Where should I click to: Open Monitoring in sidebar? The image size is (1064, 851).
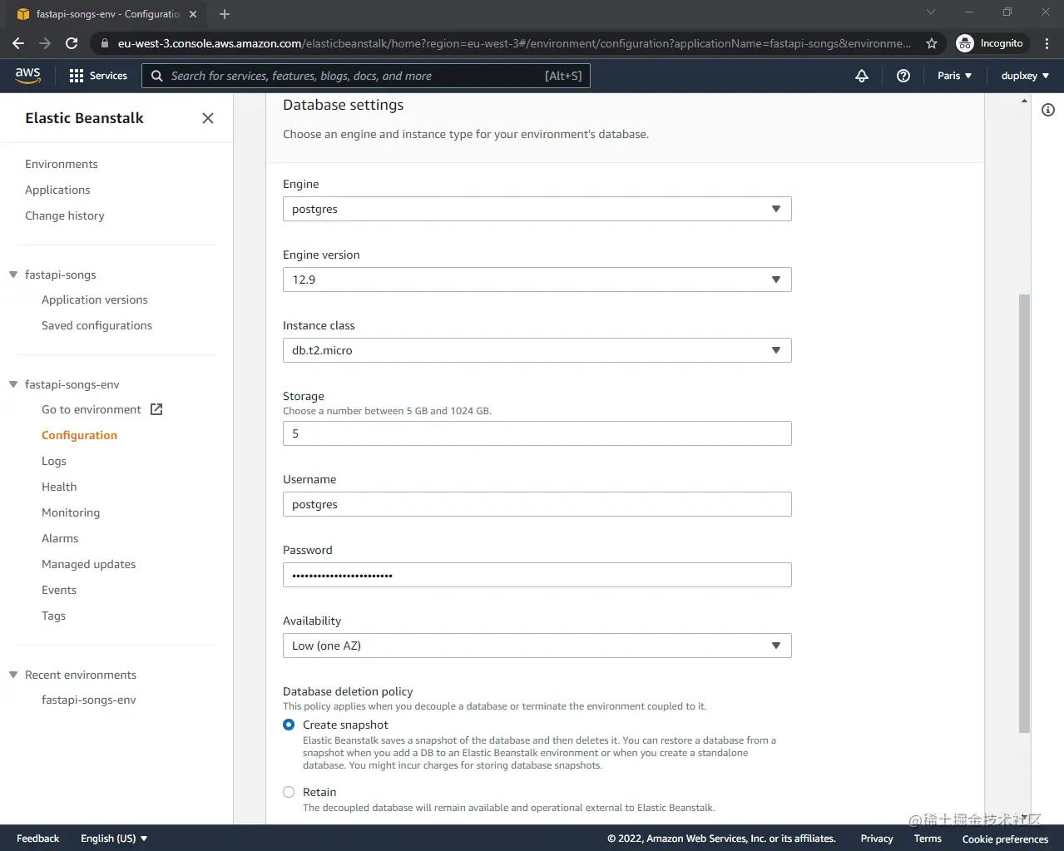click(x=71, y=512)
